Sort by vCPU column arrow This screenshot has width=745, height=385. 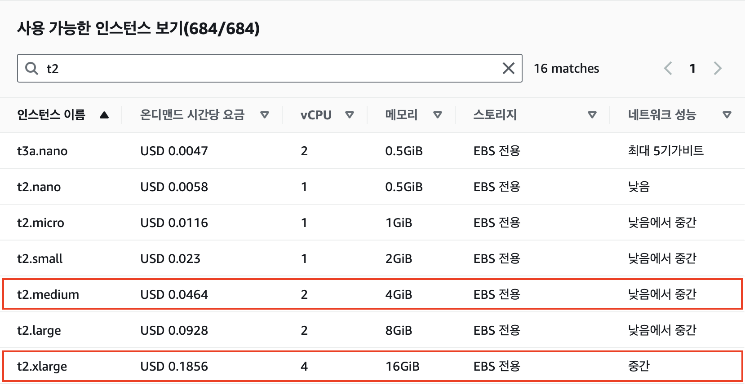point(350,115)
